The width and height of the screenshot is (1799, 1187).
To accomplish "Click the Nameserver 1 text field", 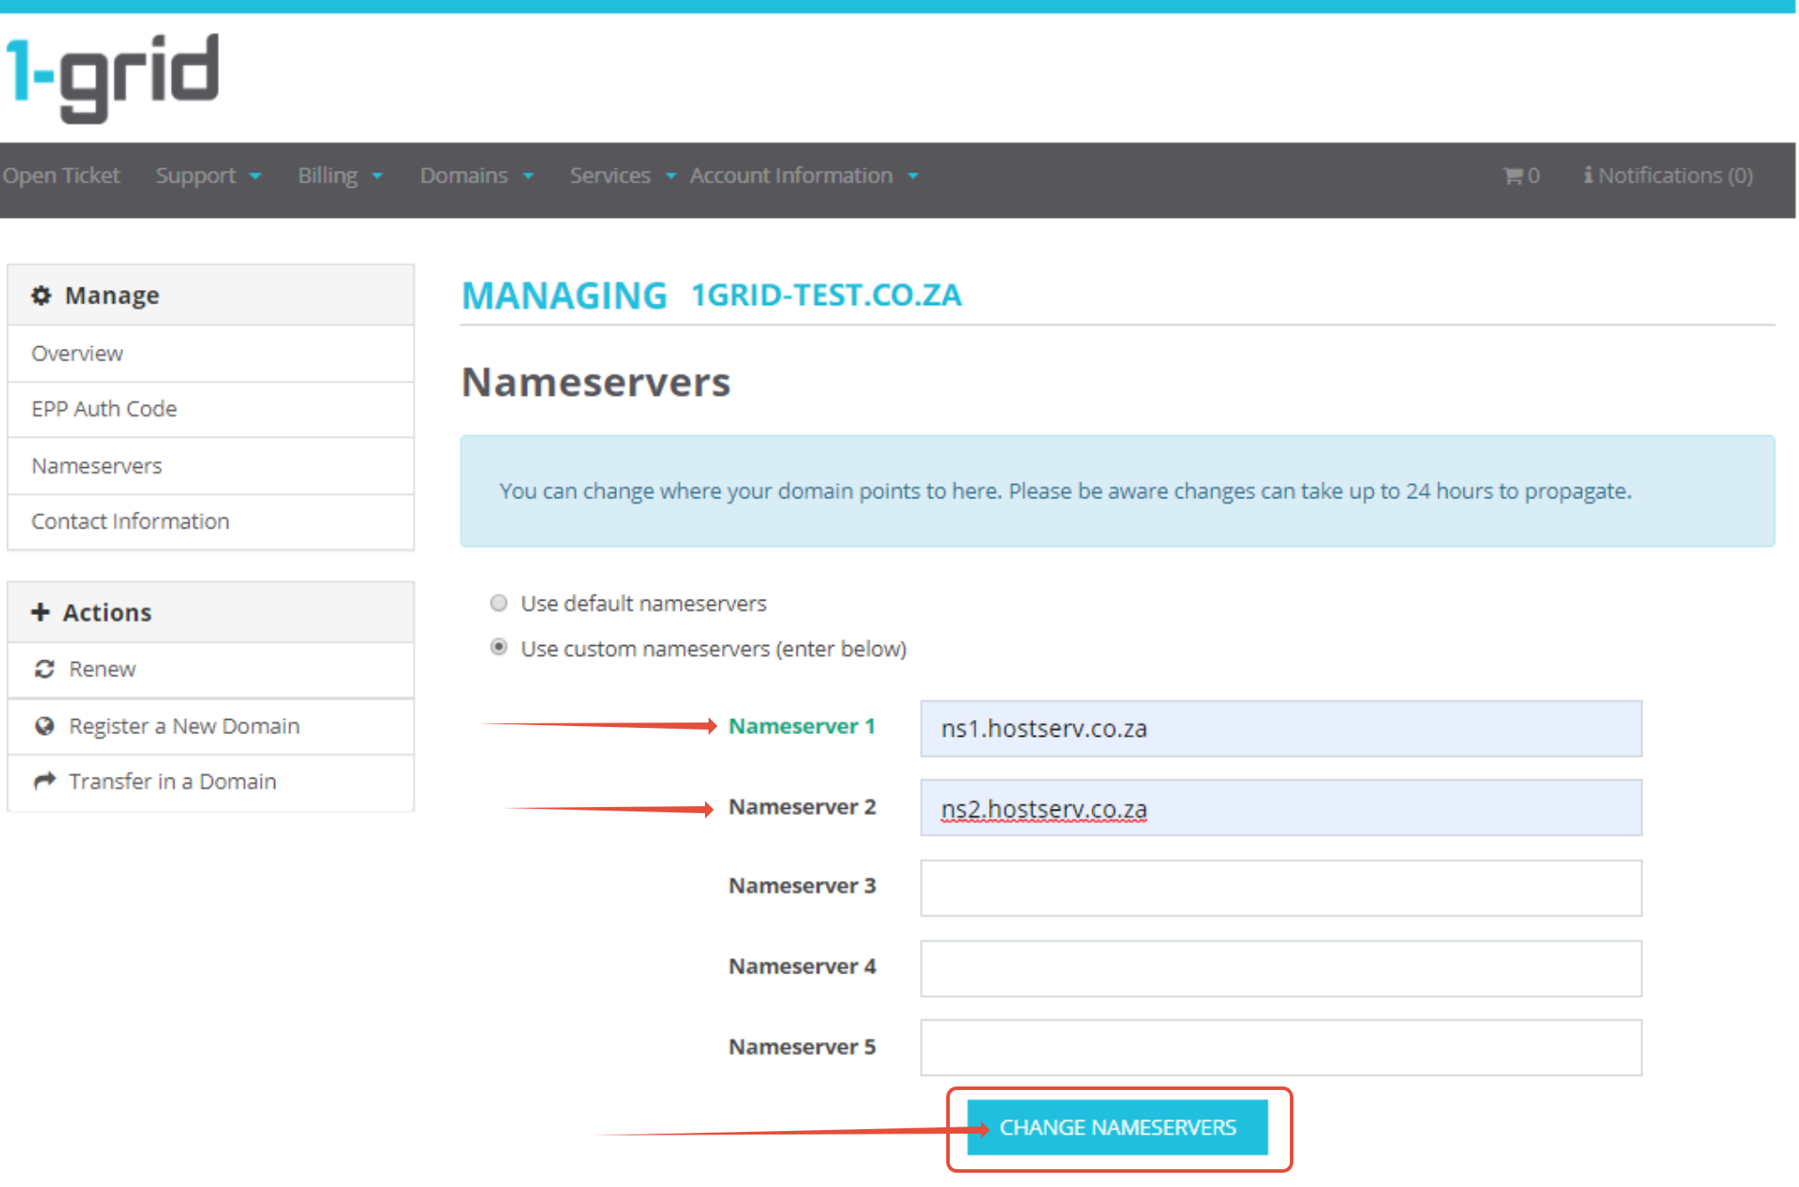I will tap(1280, 729).
